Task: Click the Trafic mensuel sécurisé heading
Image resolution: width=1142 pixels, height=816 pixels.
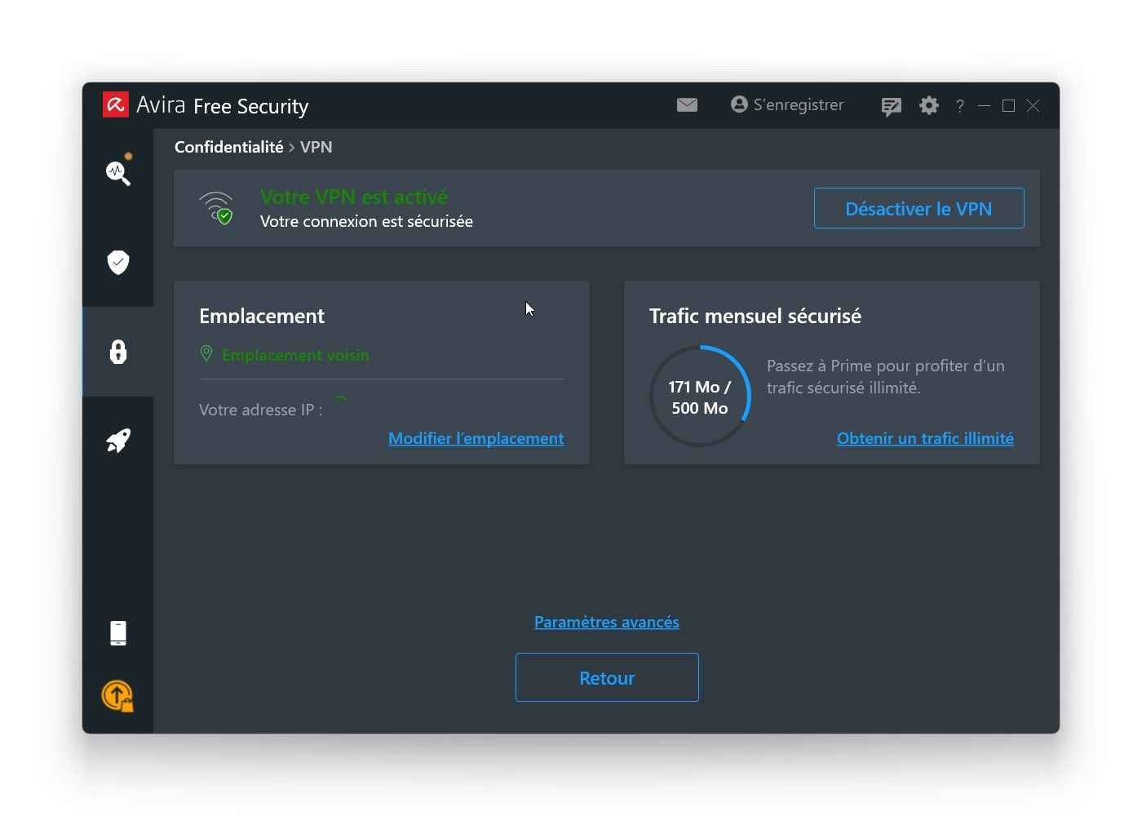Action: pos(755,316)
